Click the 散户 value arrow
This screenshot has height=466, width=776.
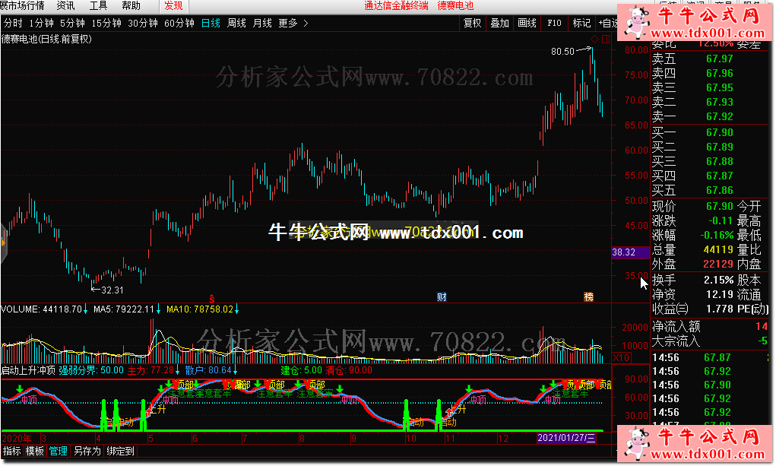[235, 370]
